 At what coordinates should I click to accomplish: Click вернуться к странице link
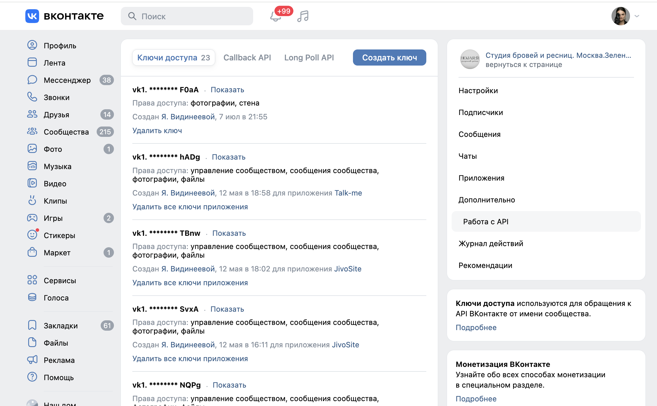pos(524,64)
